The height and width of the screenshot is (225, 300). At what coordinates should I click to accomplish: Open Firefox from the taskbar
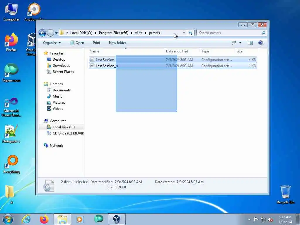coord(44,219)
